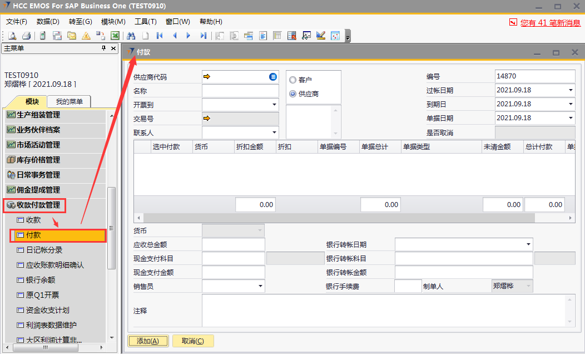
Task: Open the 您有 41 笔新消息 link
Action: point(550,23)
